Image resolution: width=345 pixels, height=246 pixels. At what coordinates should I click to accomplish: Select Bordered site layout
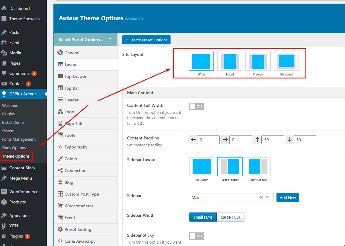(x=286, y=61)
